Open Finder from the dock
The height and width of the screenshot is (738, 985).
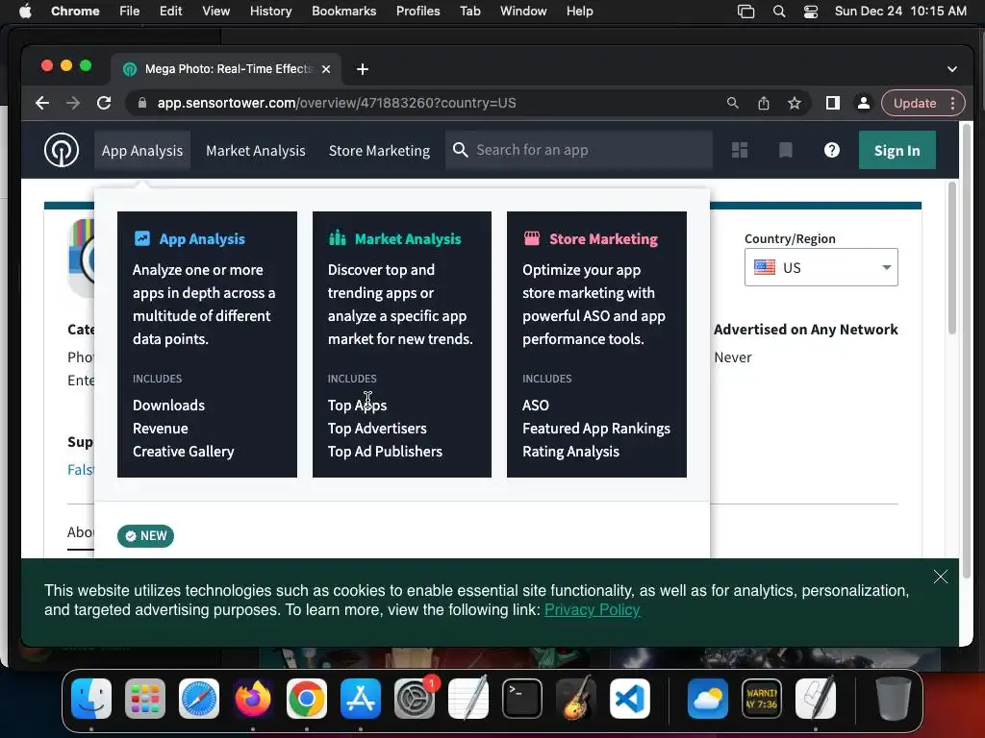[91, 699]
